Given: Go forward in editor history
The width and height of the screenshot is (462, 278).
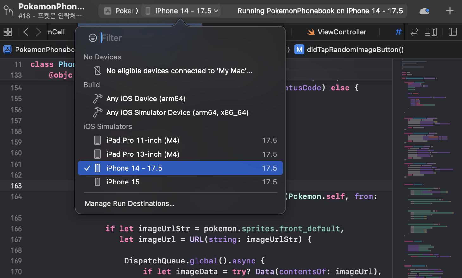Looking at the screenshot, I should [x=38, y=32].
